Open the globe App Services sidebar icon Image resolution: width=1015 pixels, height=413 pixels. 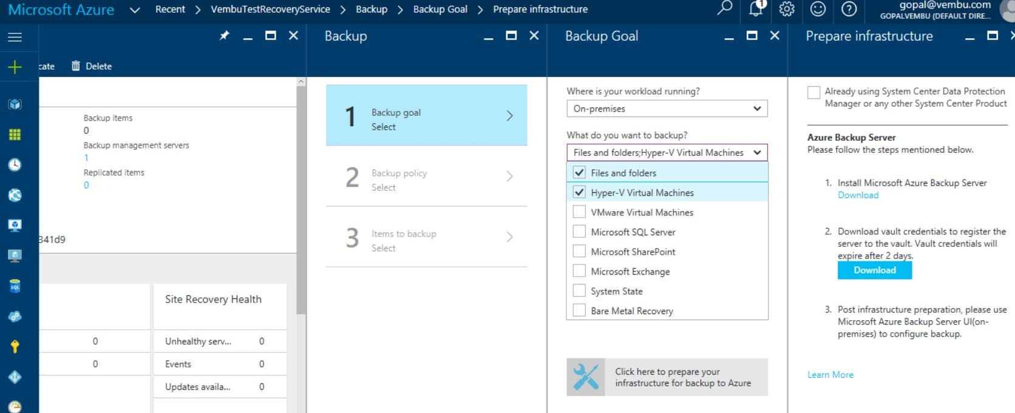coord(15,195)
